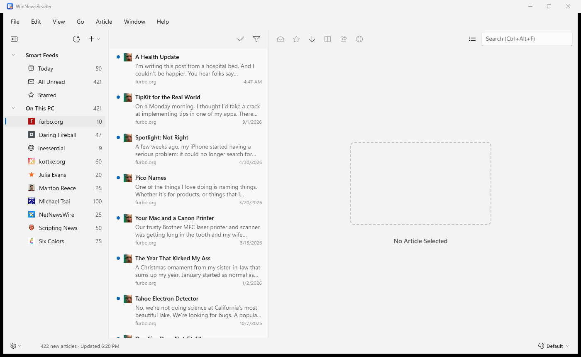Open the View menu
The image size is (581, 357).
(59, 22)
